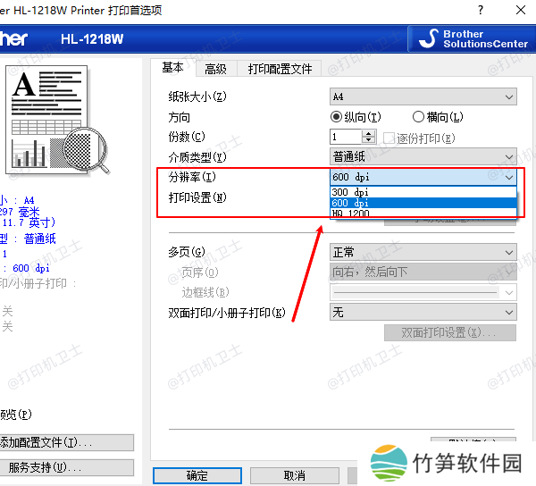Select 纵向 portrait orientation radio button
Viewport: 536px width, 486px height.
pos(337,117)
